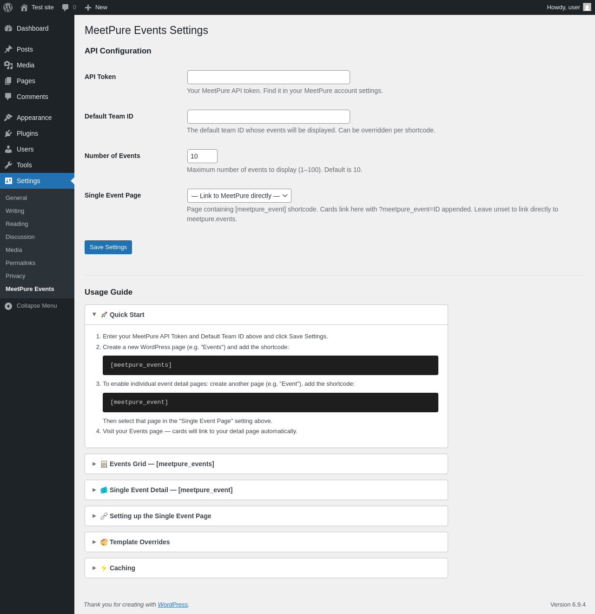The width and height of the screenshot is (595, 614).
Task: Expand the Template Overrides section
Action: click(266, 542)
